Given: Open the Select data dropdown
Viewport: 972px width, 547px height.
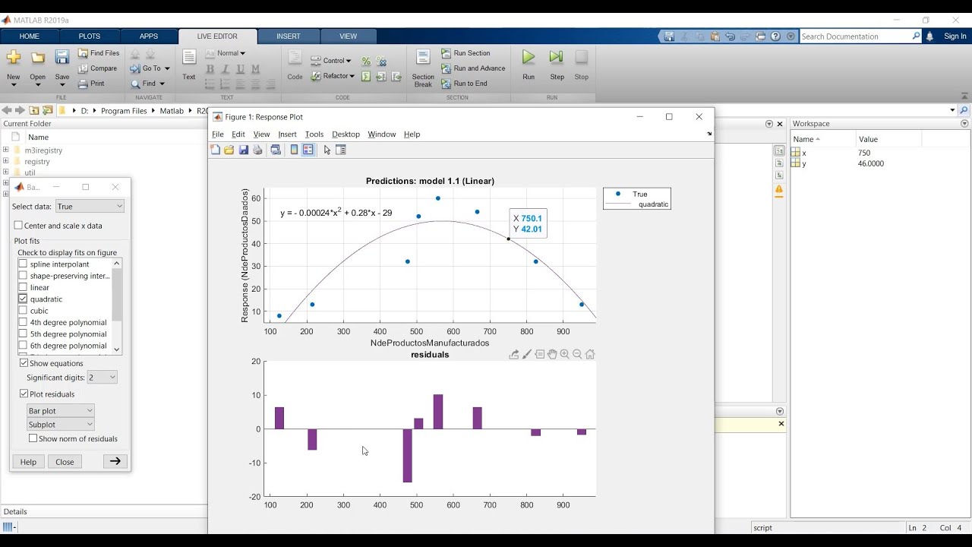Looking at the screenshot, I should [90, 207].
